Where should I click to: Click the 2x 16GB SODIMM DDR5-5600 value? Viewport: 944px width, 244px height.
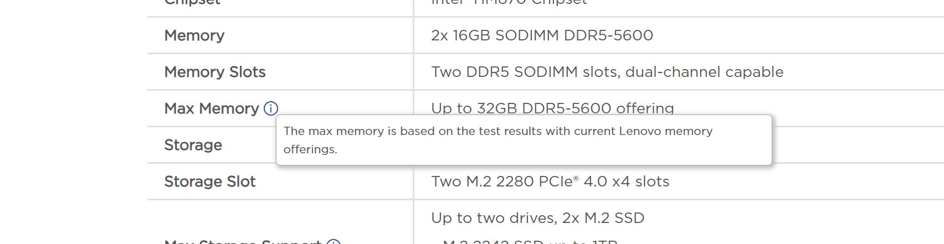542,35
